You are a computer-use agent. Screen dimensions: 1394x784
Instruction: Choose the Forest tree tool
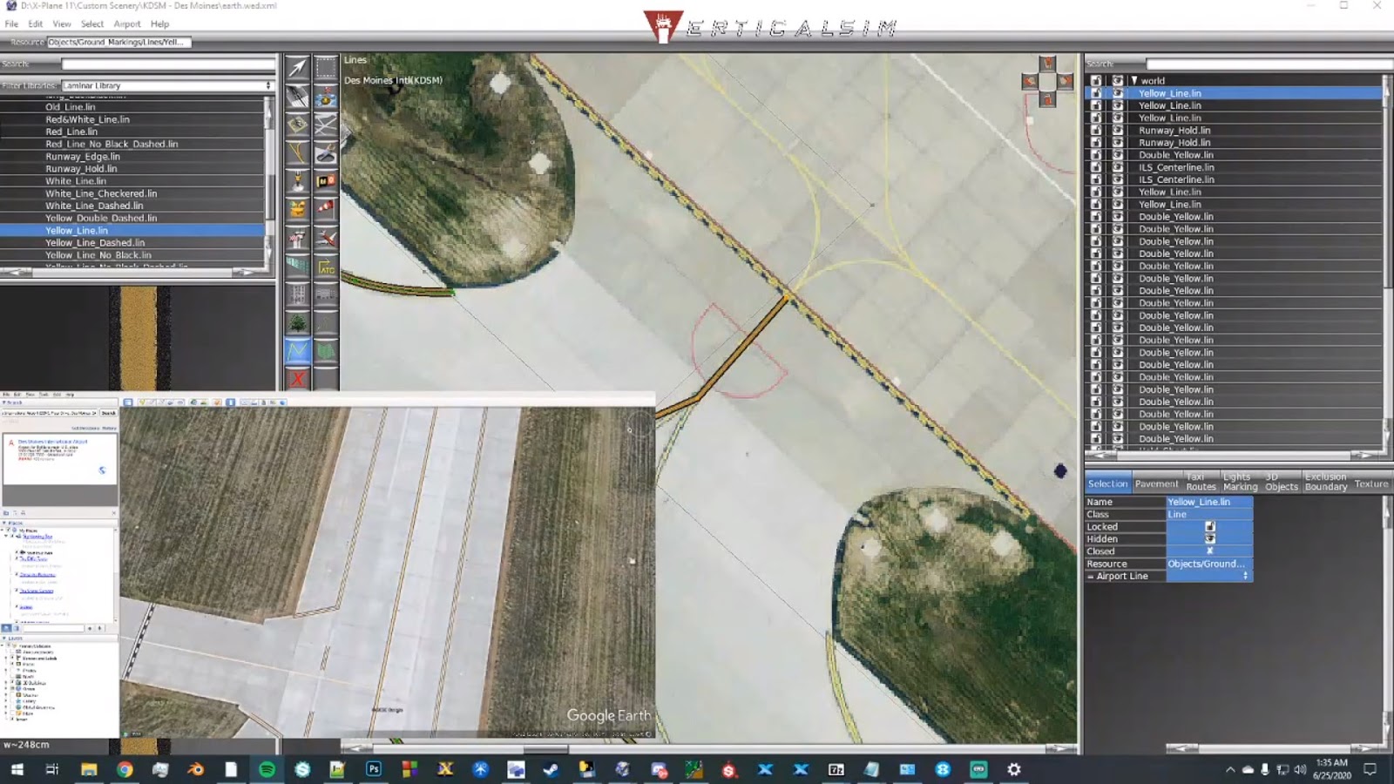298,323
